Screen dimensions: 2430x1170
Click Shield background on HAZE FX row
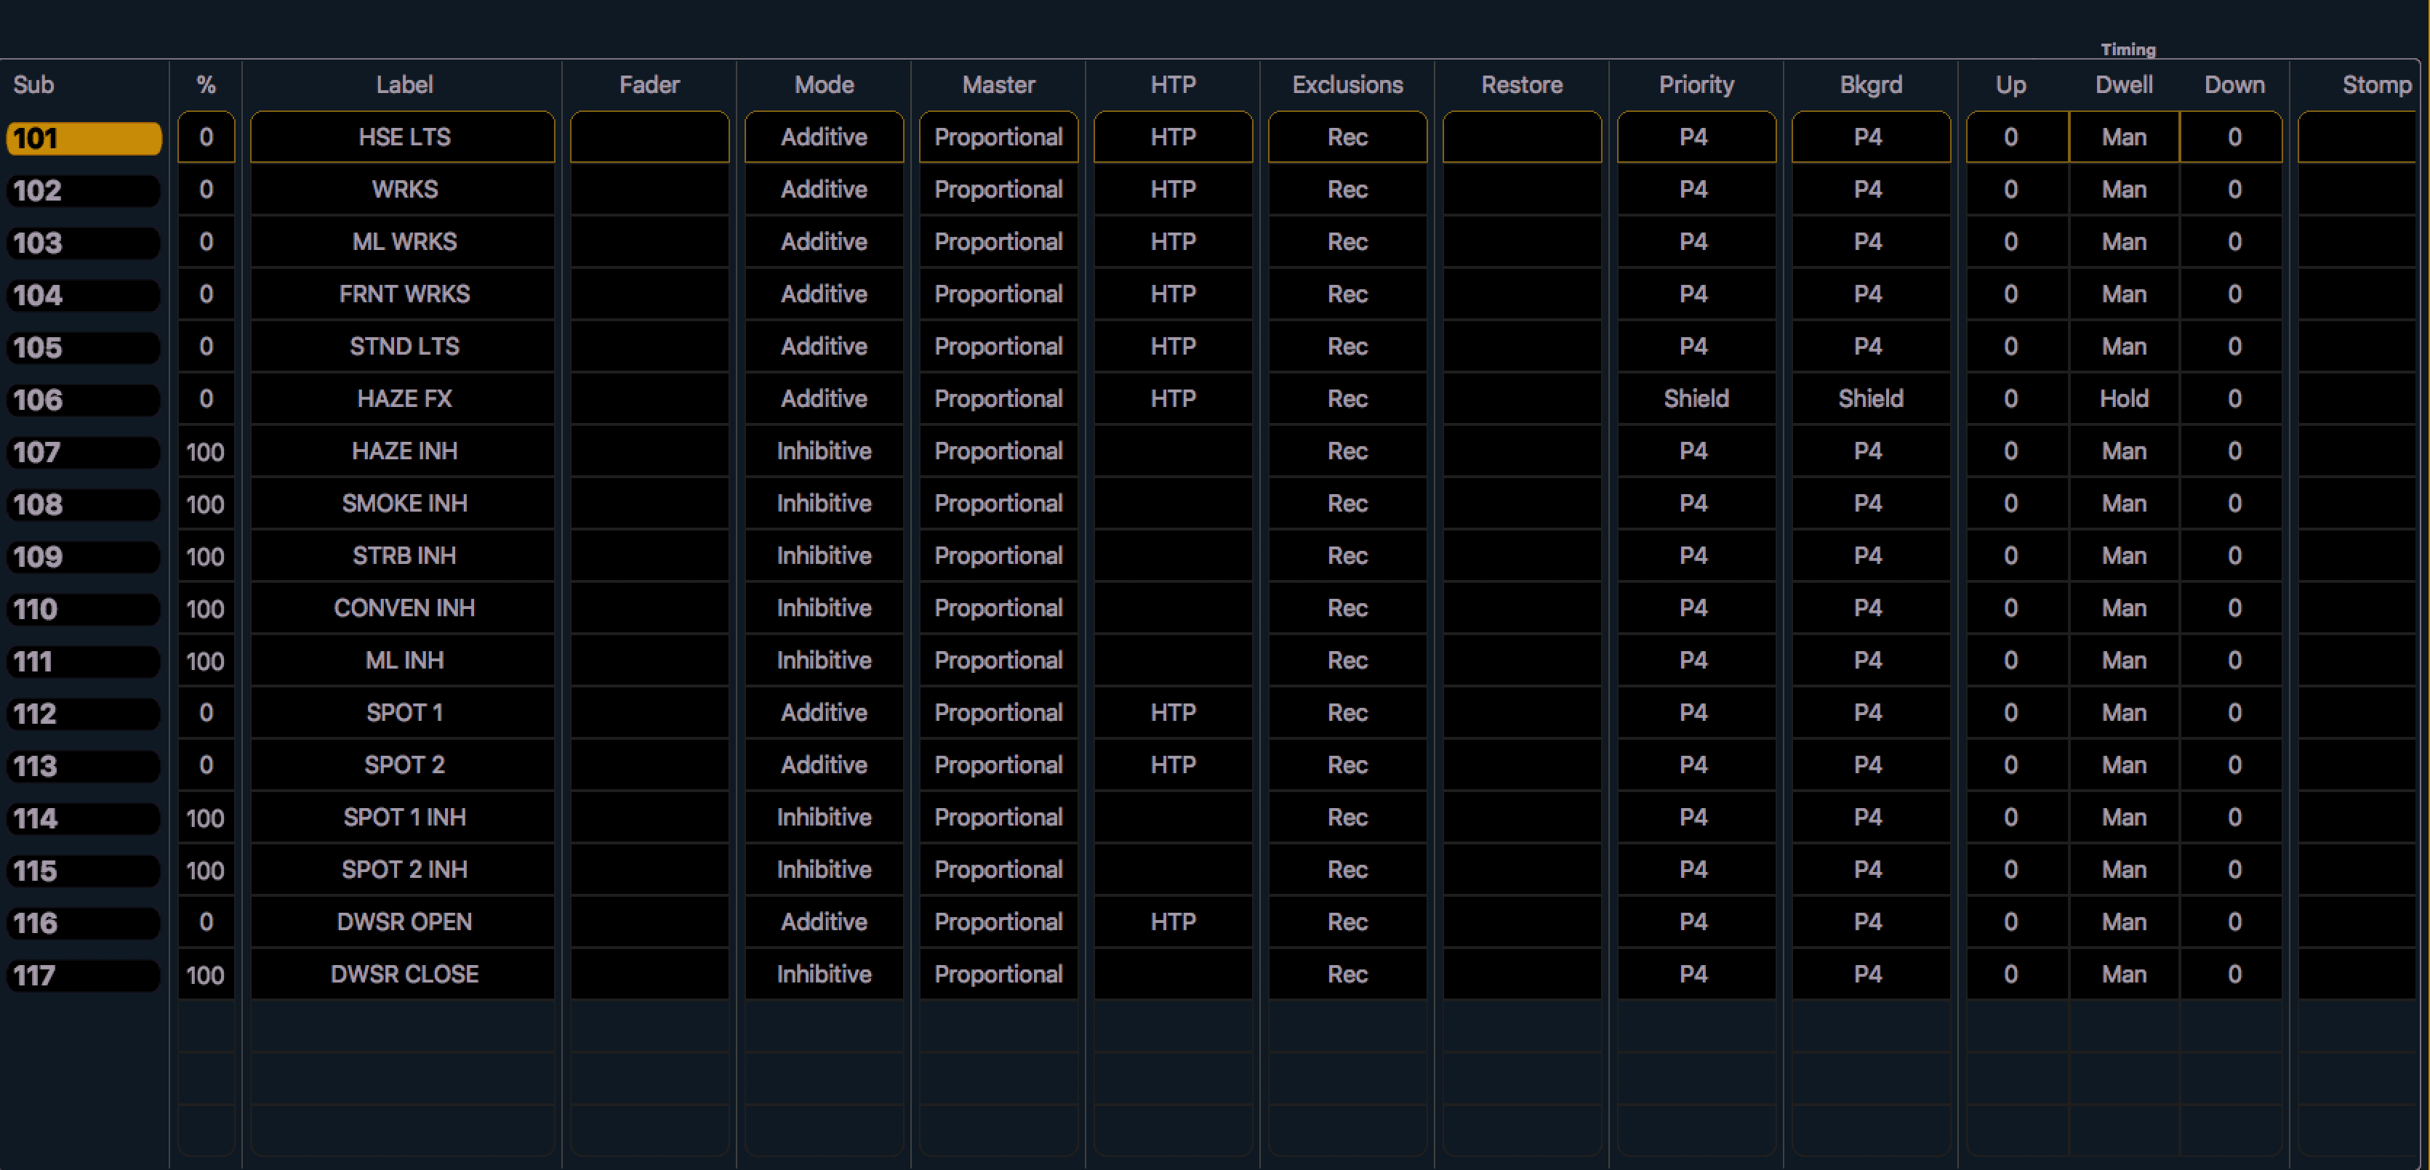pos(1871,399)
